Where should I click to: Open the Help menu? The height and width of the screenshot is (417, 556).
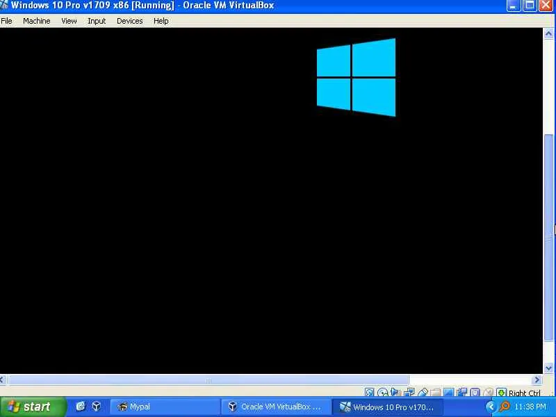click(x=161, y=21)
